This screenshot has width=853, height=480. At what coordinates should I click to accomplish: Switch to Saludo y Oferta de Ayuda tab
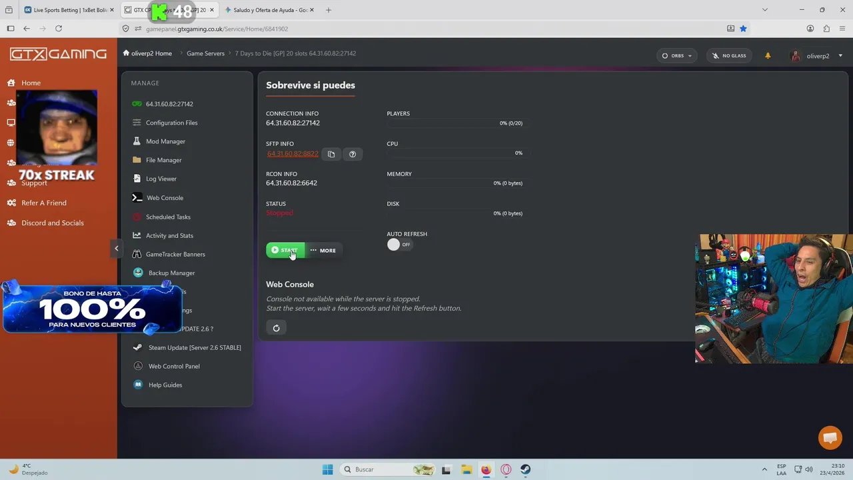(269, 10)
